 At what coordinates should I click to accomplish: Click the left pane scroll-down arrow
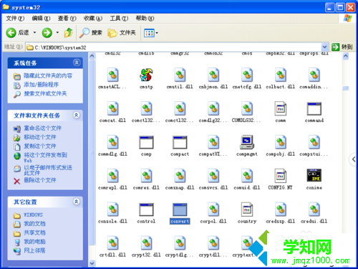(x=92, y=263)
